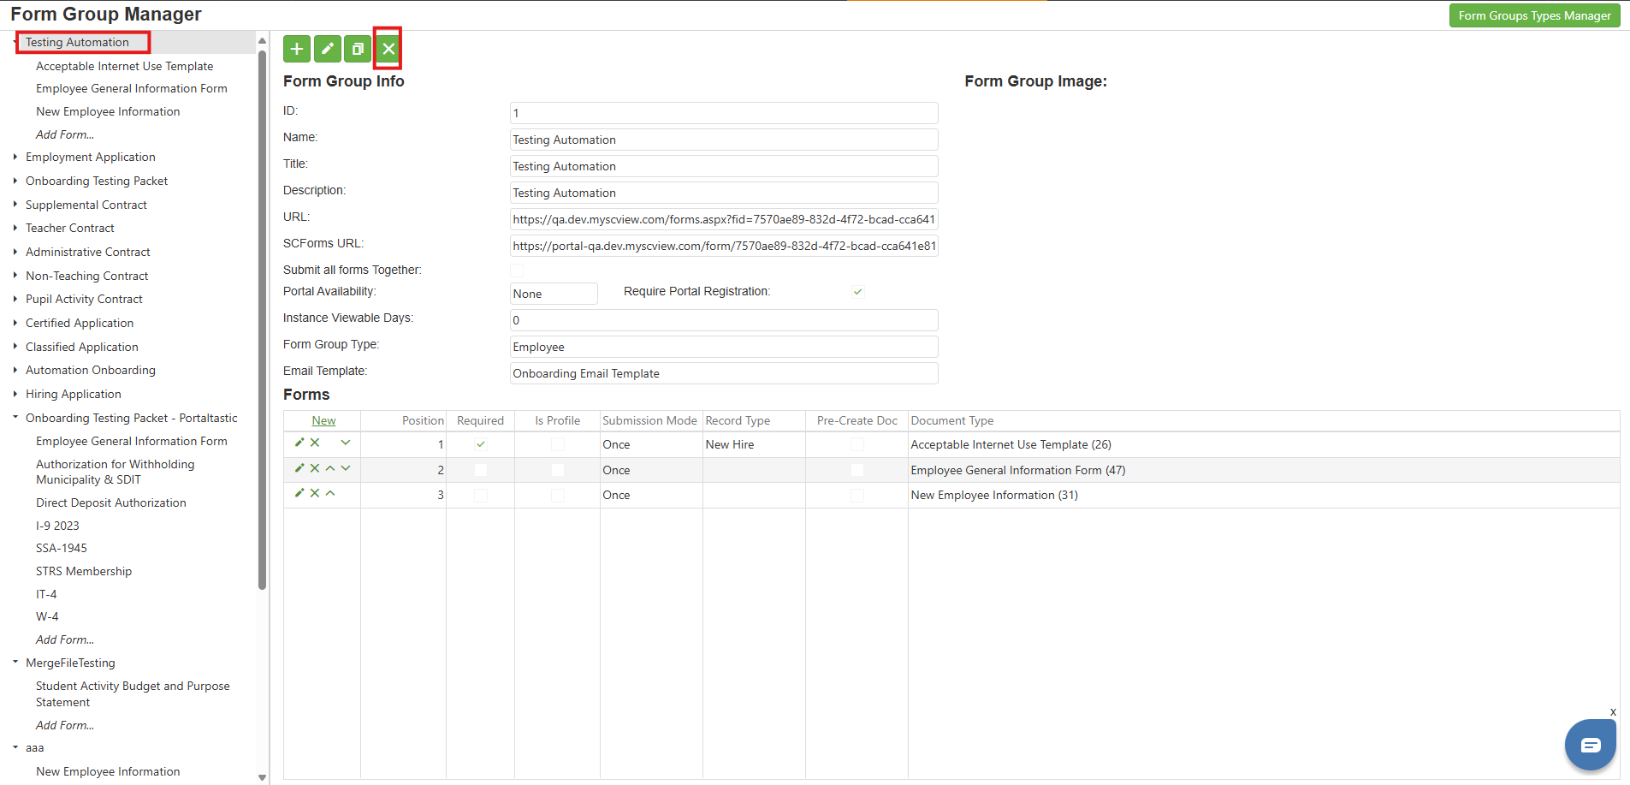Expand the Administrative Contract node arrow
1630x785 pixels.
[15, 252]
